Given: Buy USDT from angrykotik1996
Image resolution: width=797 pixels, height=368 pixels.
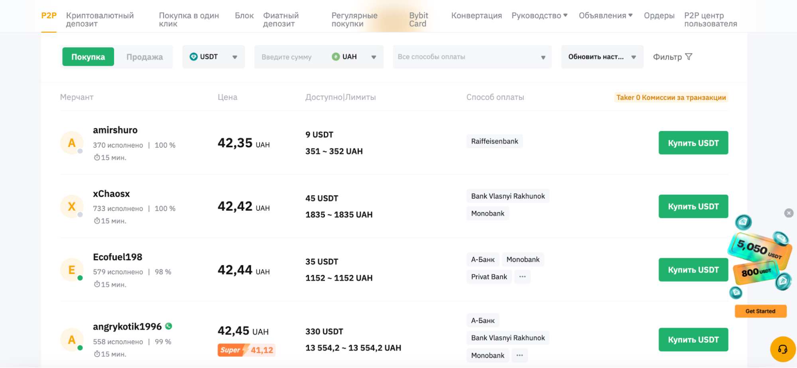Looking at the screenshot, I should point(693,340).
